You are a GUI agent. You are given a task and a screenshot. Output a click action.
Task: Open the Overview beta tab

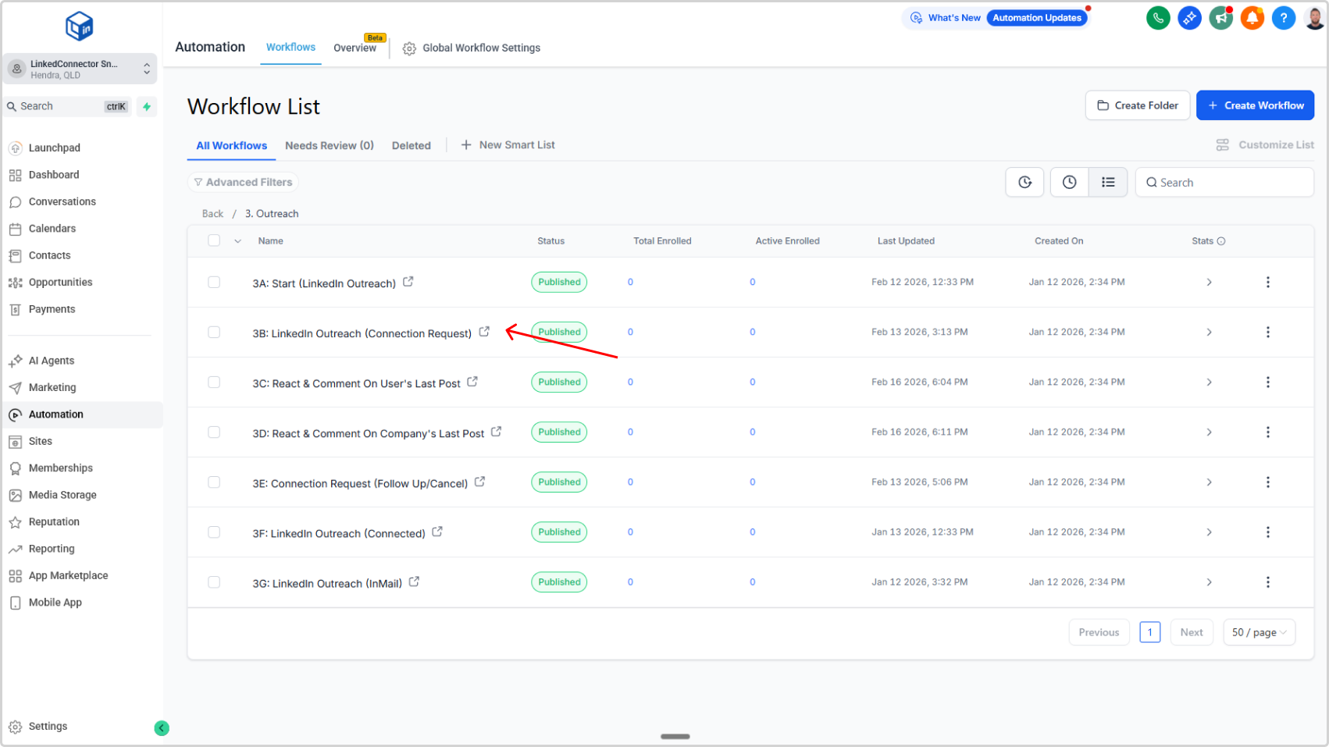tap(355, 48)
